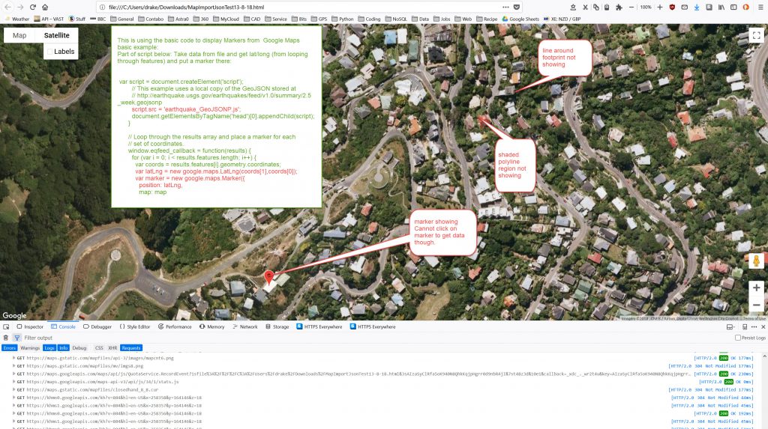Viewport: 768px width, 429px height.
Task: Enable the Labels checkbox on map
Action: [49, 52]
